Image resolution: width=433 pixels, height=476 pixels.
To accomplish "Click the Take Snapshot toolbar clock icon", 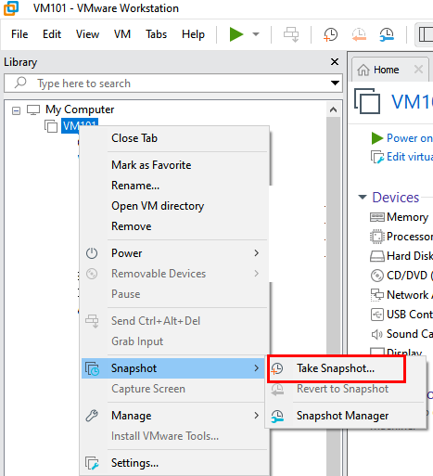I will coord(330,34).
